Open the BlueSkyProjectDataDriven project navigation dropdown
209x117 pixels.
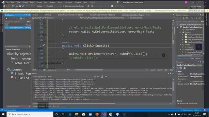click(x=56, y=18)
